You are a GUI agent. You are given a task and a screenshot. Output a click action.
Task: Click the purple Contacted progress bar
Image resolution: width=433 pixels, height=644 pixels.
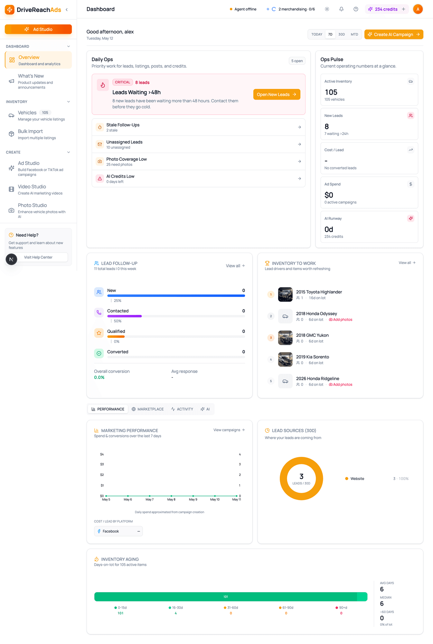125,316
